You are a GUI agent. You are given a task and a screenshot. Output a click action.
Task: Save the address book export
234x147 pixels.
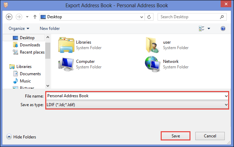(175, 136)
